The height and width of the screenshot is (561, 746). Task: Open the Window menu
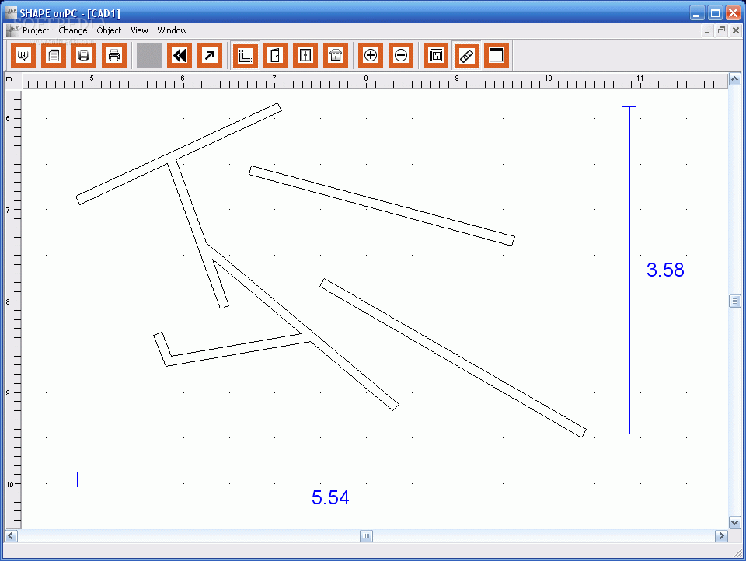tap(173, 30)
